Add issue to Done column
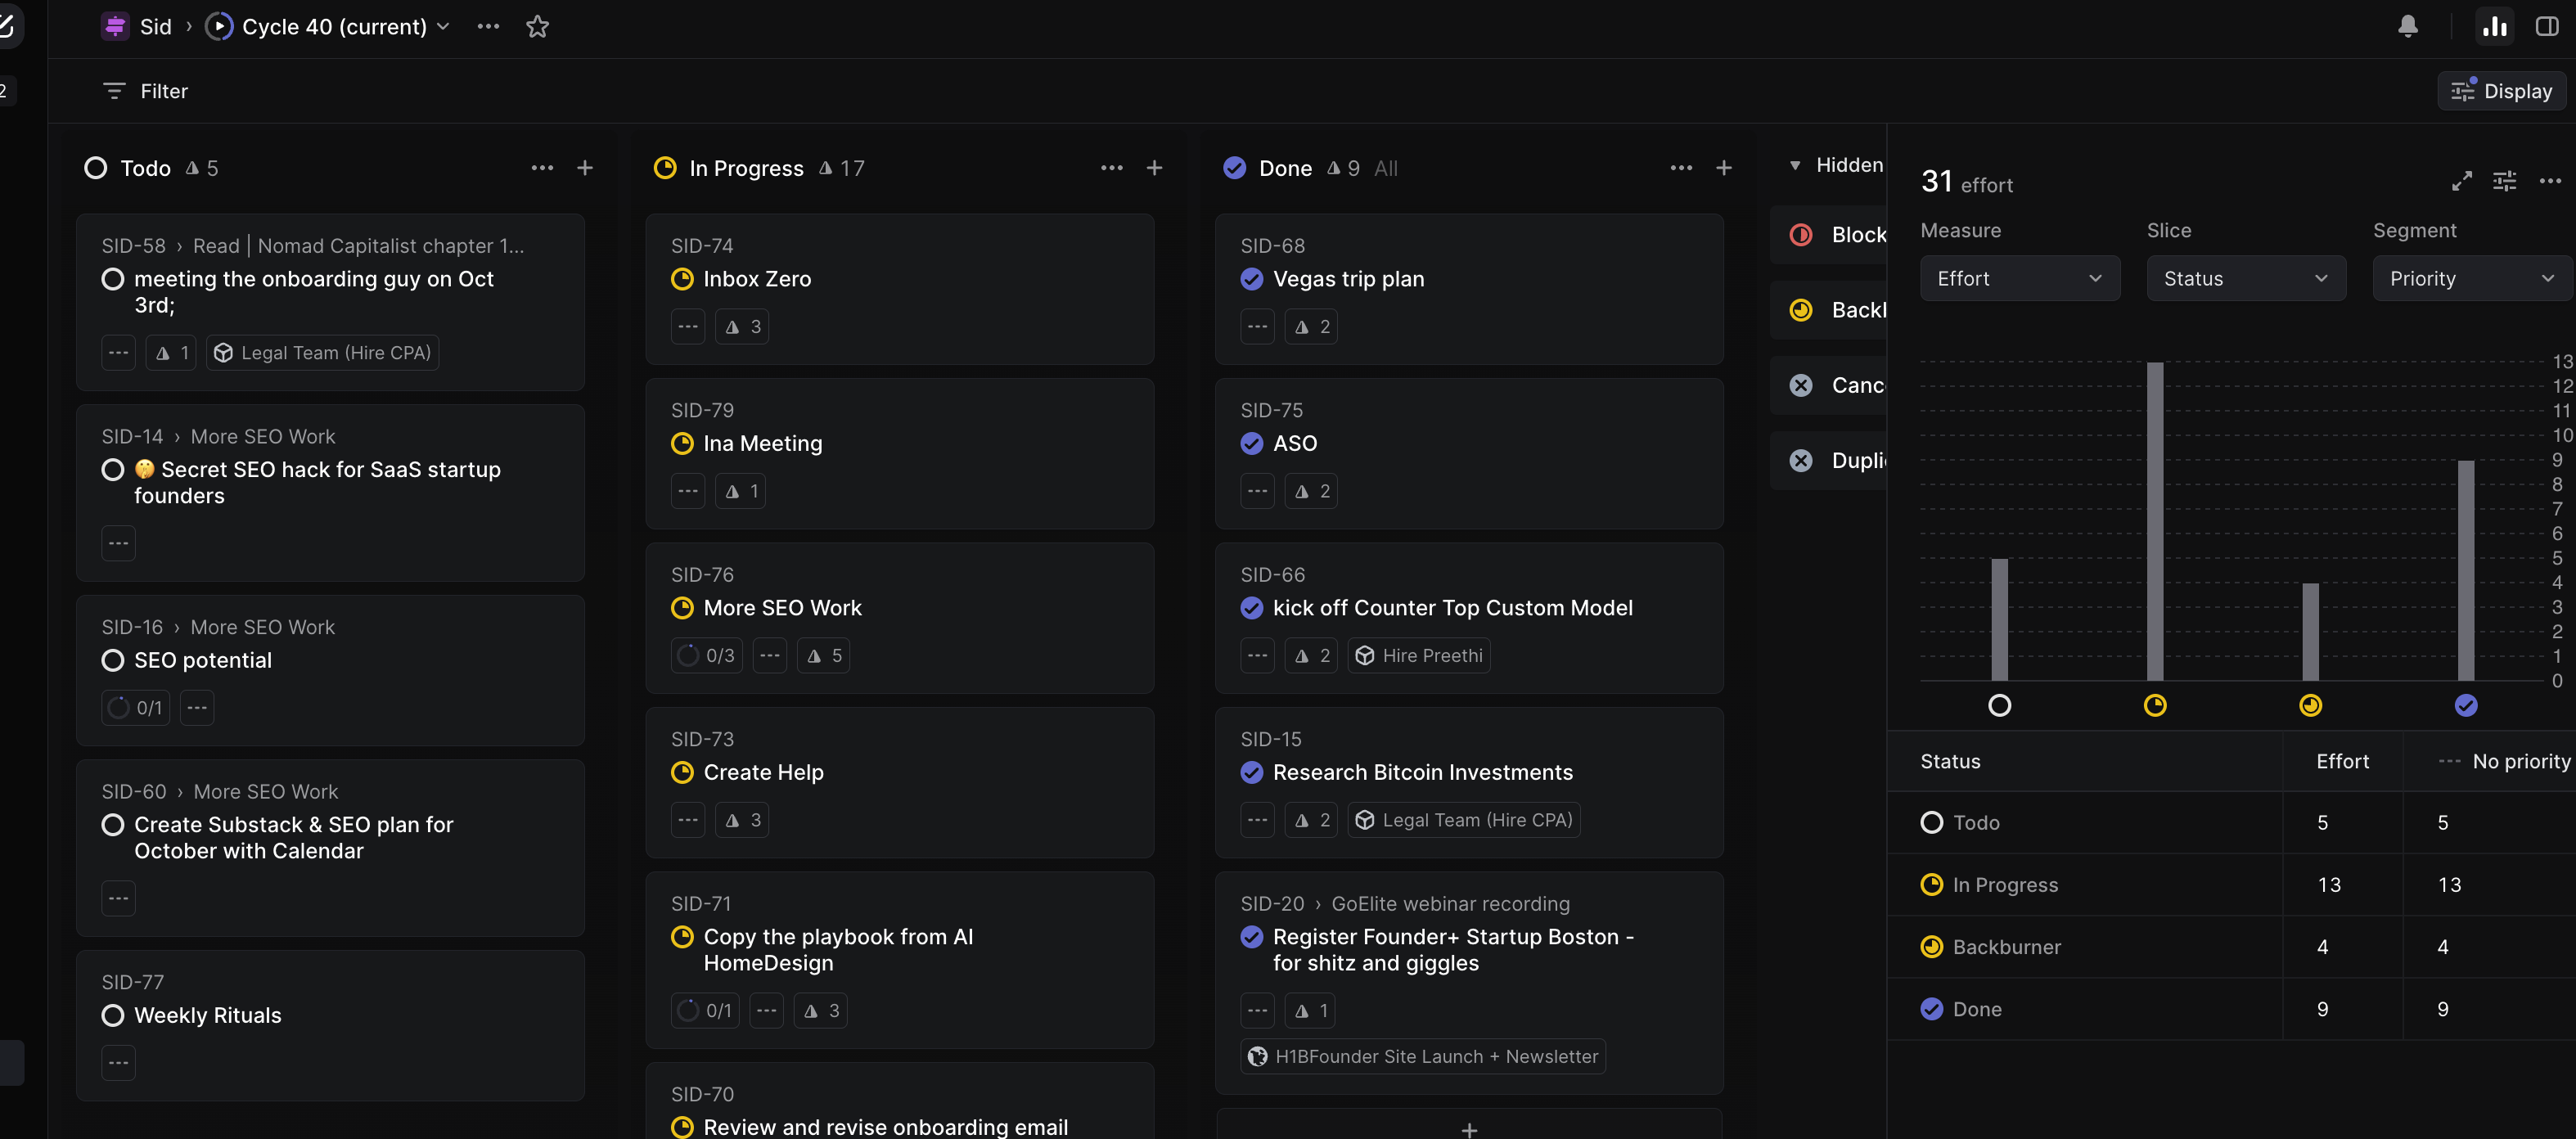Viewport: 2576px width, 1139px height. 1723,168
